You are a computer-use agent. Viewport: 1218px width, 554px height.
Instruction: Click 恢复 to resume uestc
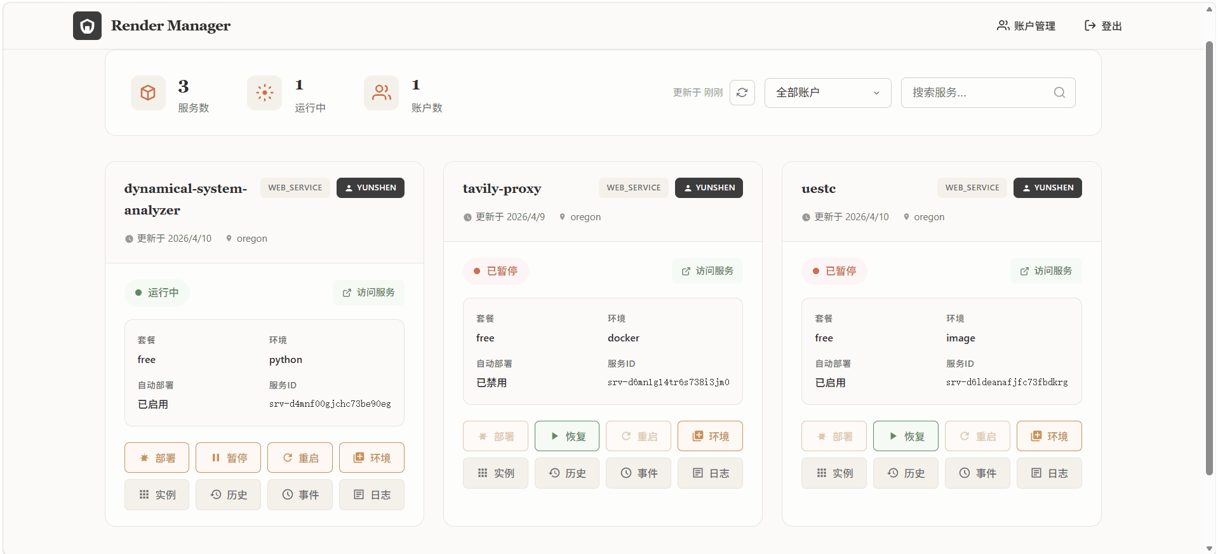click(x=906, y=436)
